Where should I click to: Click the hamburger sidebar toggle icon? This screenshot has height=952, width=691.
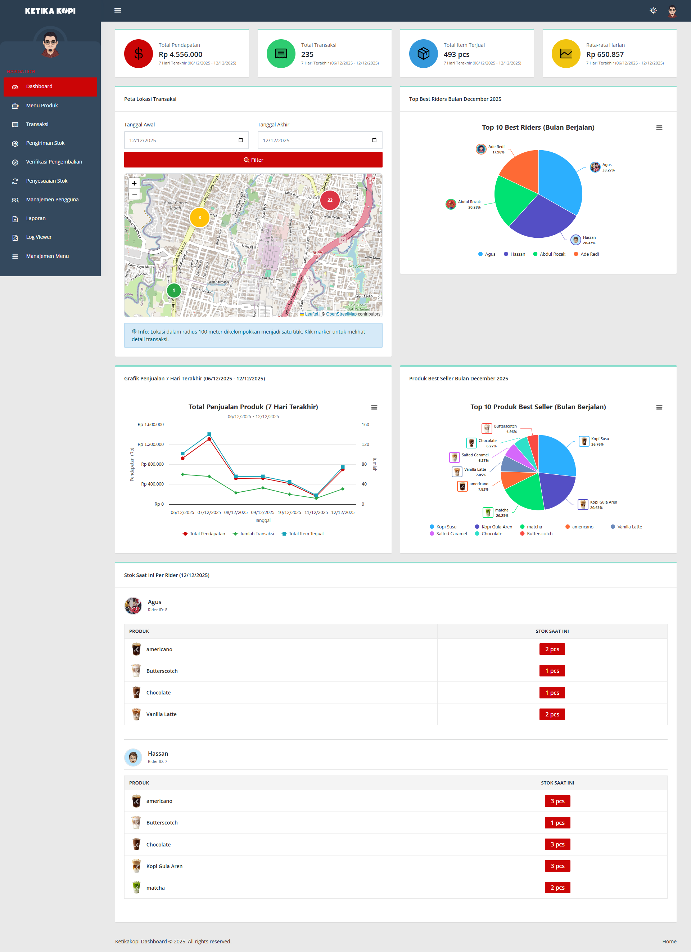pos(118,10)
